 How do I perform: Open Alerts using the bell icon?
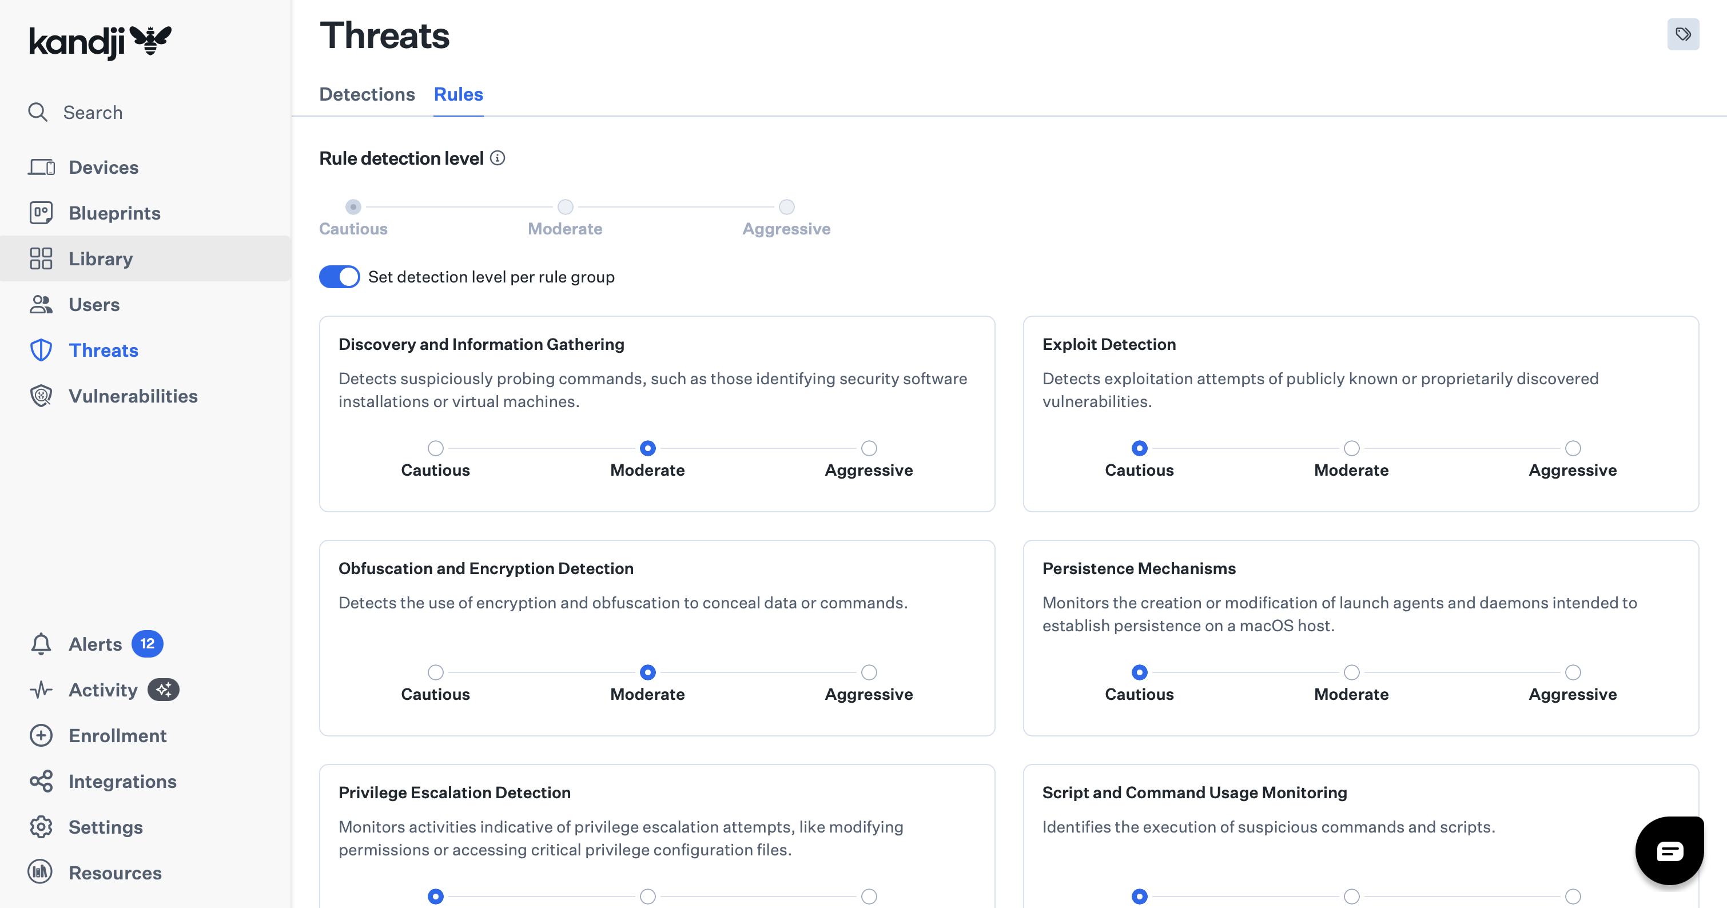click(x=40, y=643)
